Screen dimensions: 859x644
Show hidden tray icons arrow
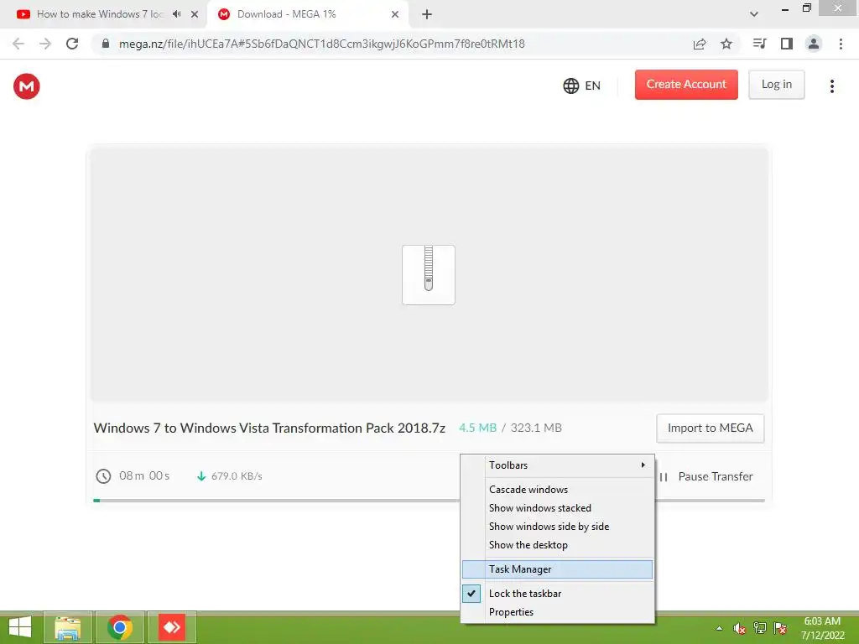click(719, 629)
